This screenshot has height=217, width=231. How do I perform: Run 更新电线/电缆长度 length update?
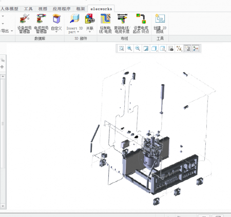coord(122,24)
